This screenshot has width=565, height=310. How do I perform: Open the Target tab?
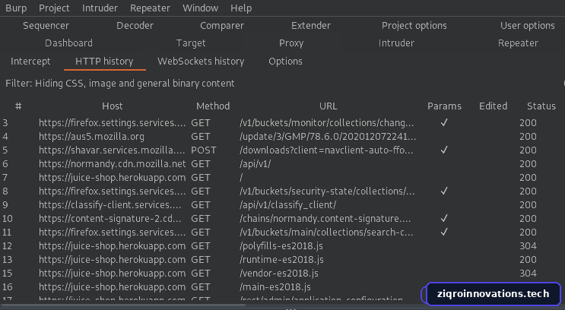191,43
